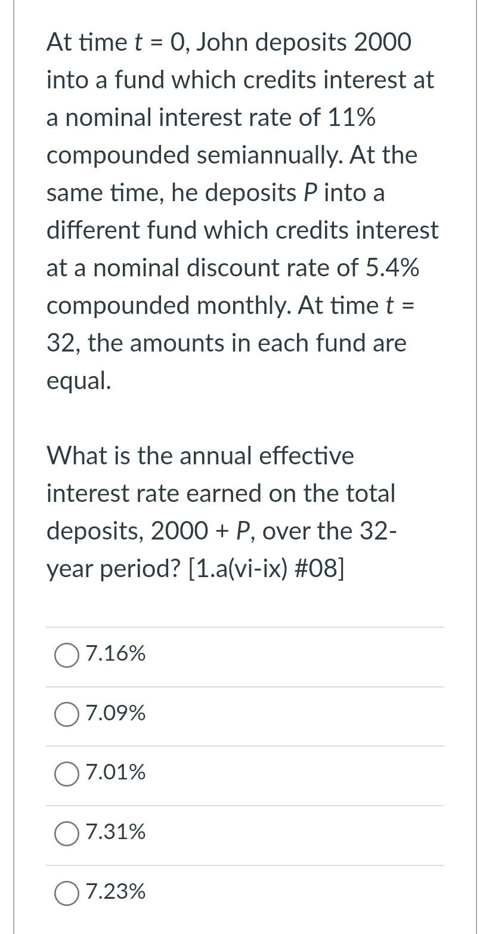The image size is (489, 934).
Task: Click the 7.09% answer label text
Action: [x=116, y=713]
